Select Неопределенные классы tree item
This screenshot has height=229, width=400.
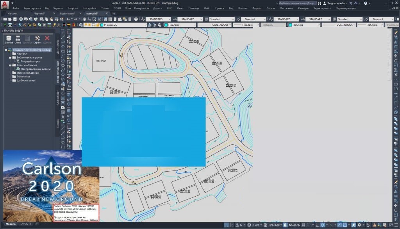(36, 69)
